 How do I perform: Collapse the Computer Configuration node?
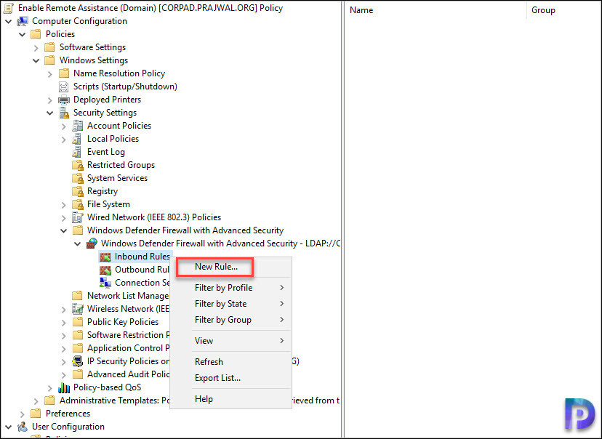(x=9, y=22)
